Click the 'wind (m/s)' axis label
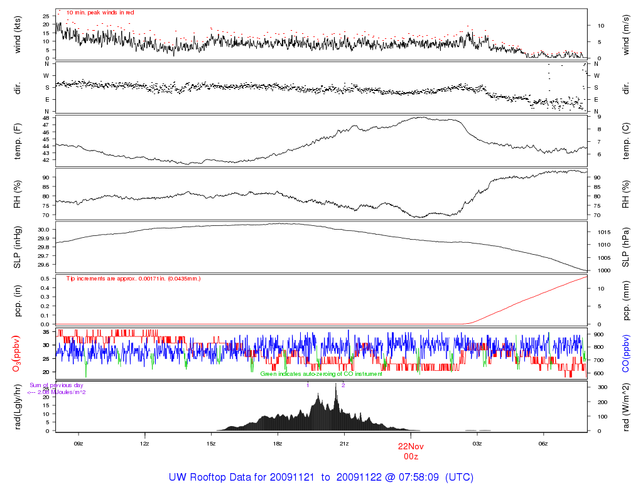This screenshot has width=643, height=502. [x=625, y=35]
